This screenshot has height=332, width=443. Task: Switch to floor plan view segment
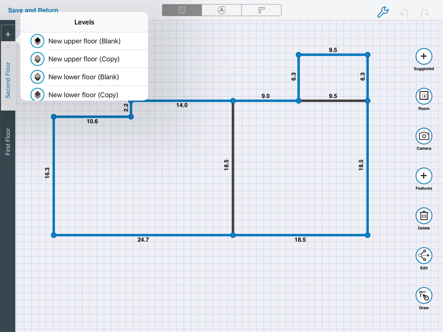point(182,10)
